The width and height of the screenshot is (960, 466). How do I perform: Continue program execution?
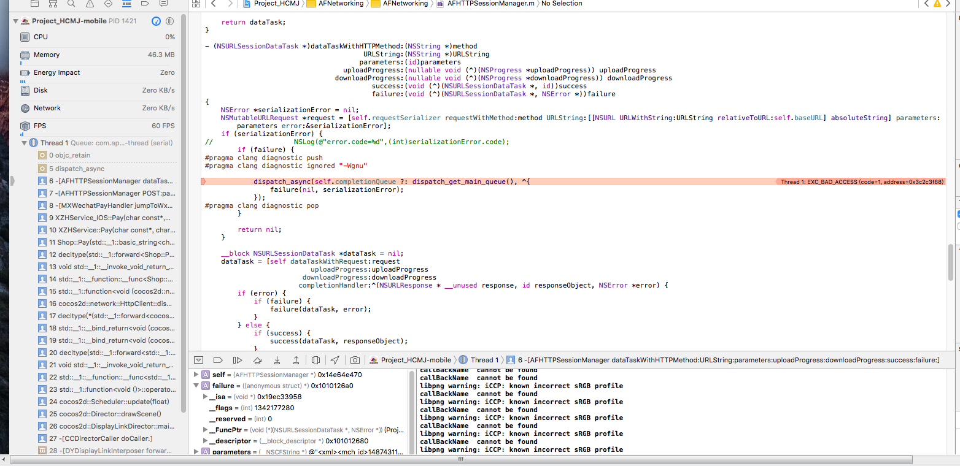[x=238, y=360]
